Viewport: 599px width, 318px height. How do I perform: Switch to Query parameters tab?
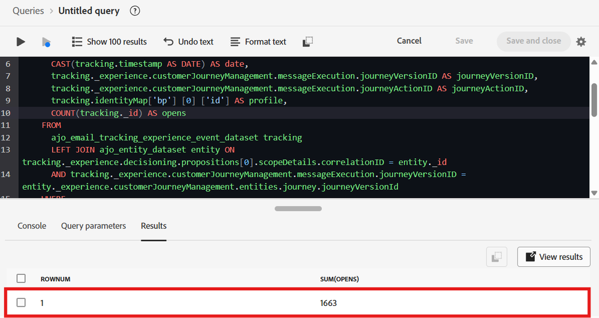(94, 226)
